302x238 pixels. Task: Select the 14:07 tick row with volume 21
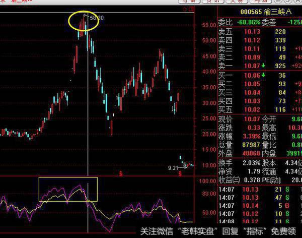click(x=260, y=190)
